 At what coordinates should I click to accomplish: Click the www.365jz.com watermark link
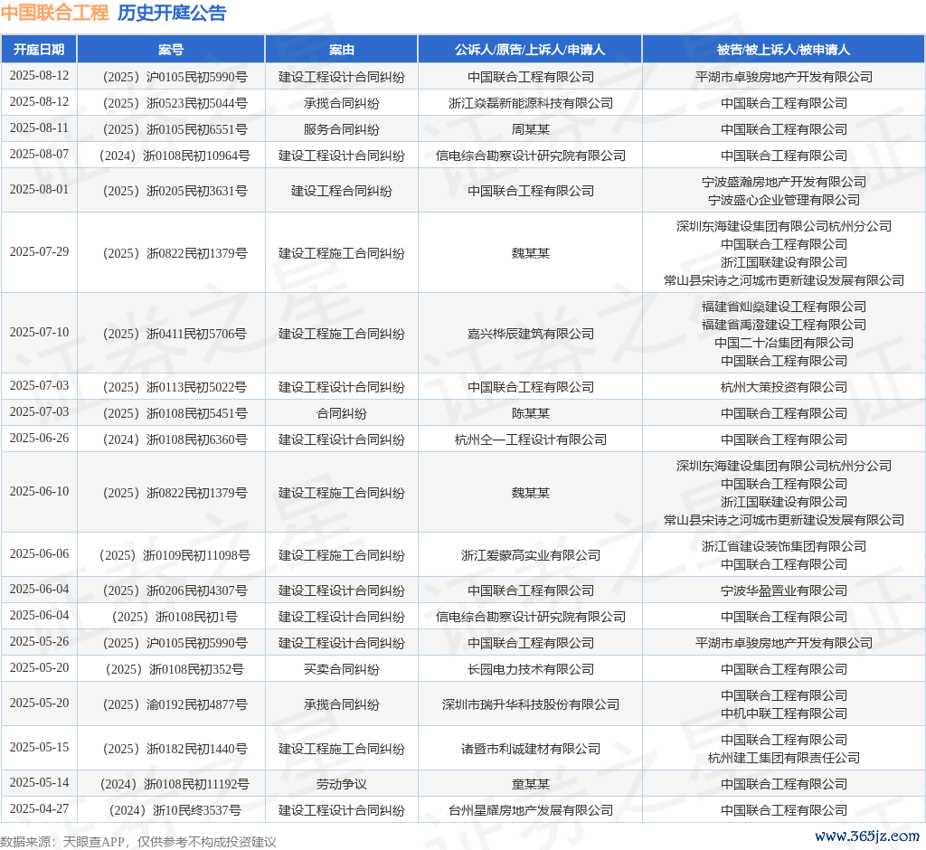pyautogui.click(x=866, y=836)
